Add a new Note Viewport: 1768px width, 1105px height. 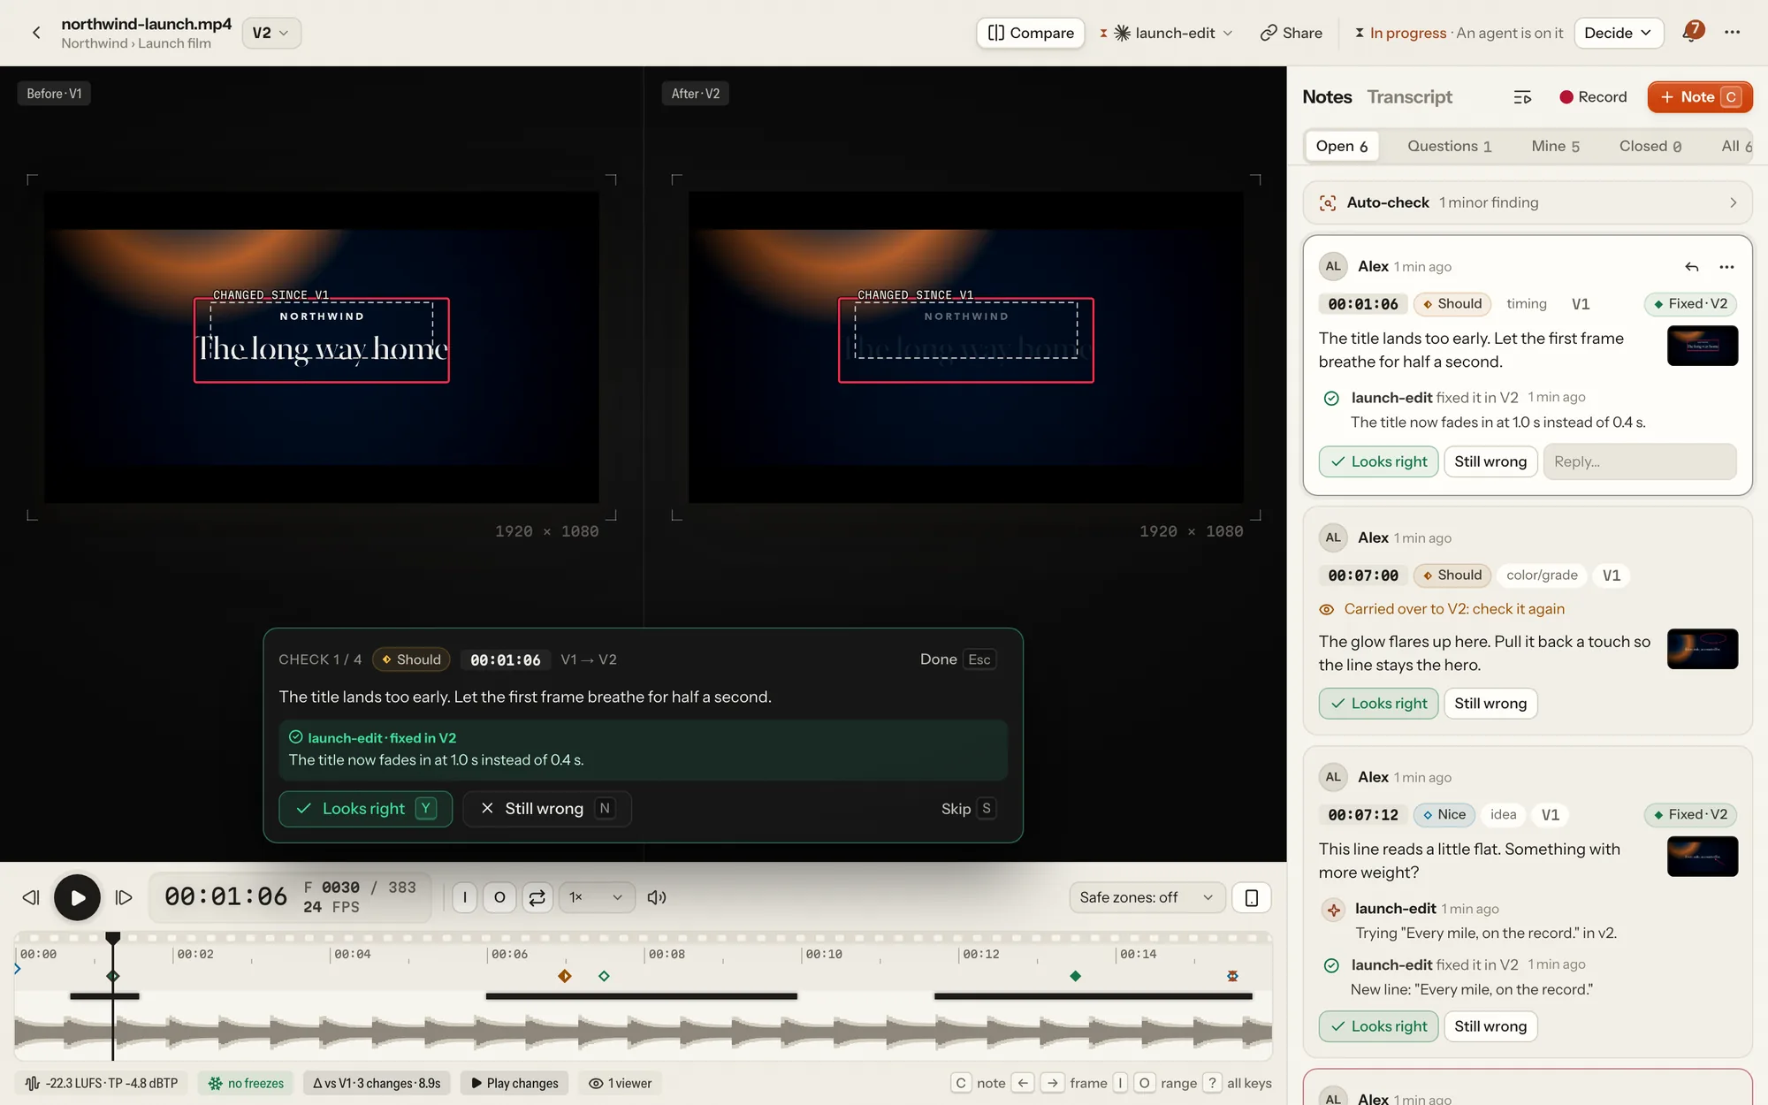click(x=1700, y=97)
